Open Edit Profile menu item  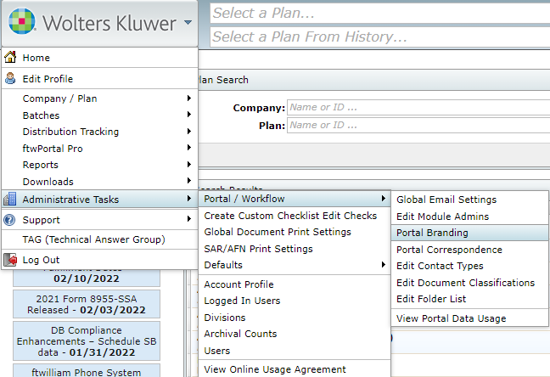(x=99, y=79)
